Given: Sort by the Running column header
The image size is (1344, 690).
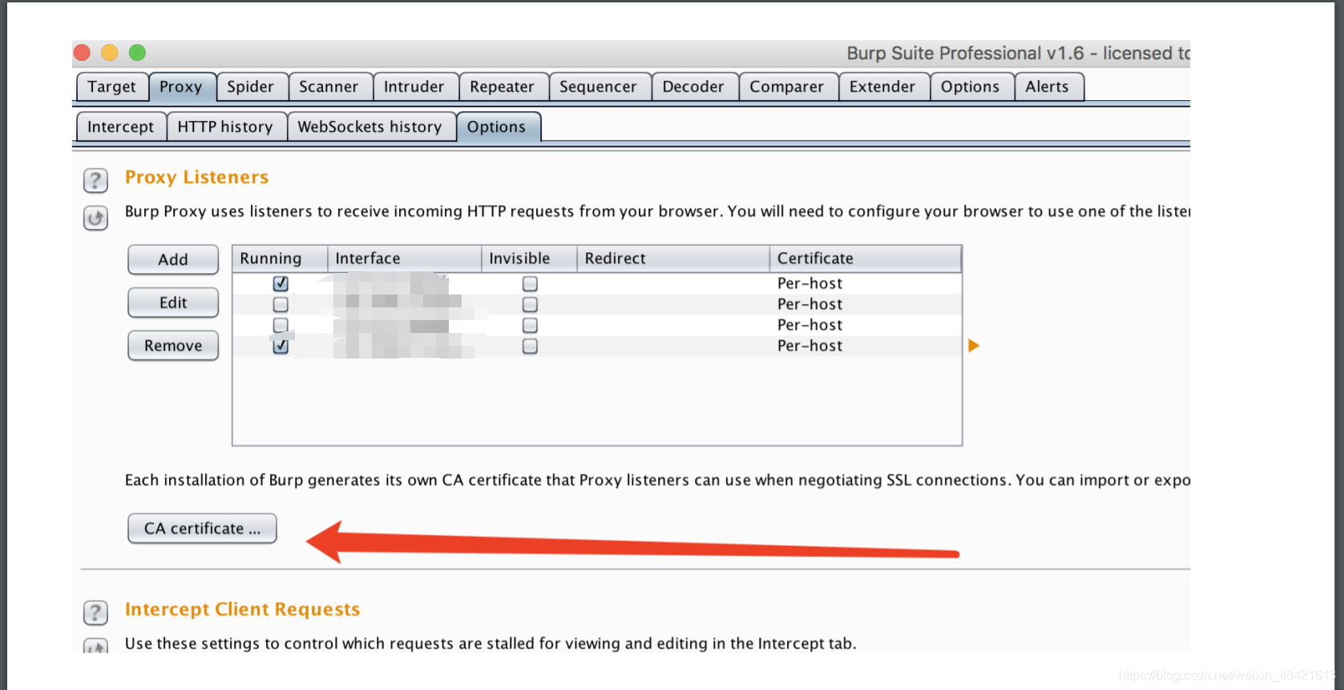Looking at the screenshot, I should pos(280,259).
